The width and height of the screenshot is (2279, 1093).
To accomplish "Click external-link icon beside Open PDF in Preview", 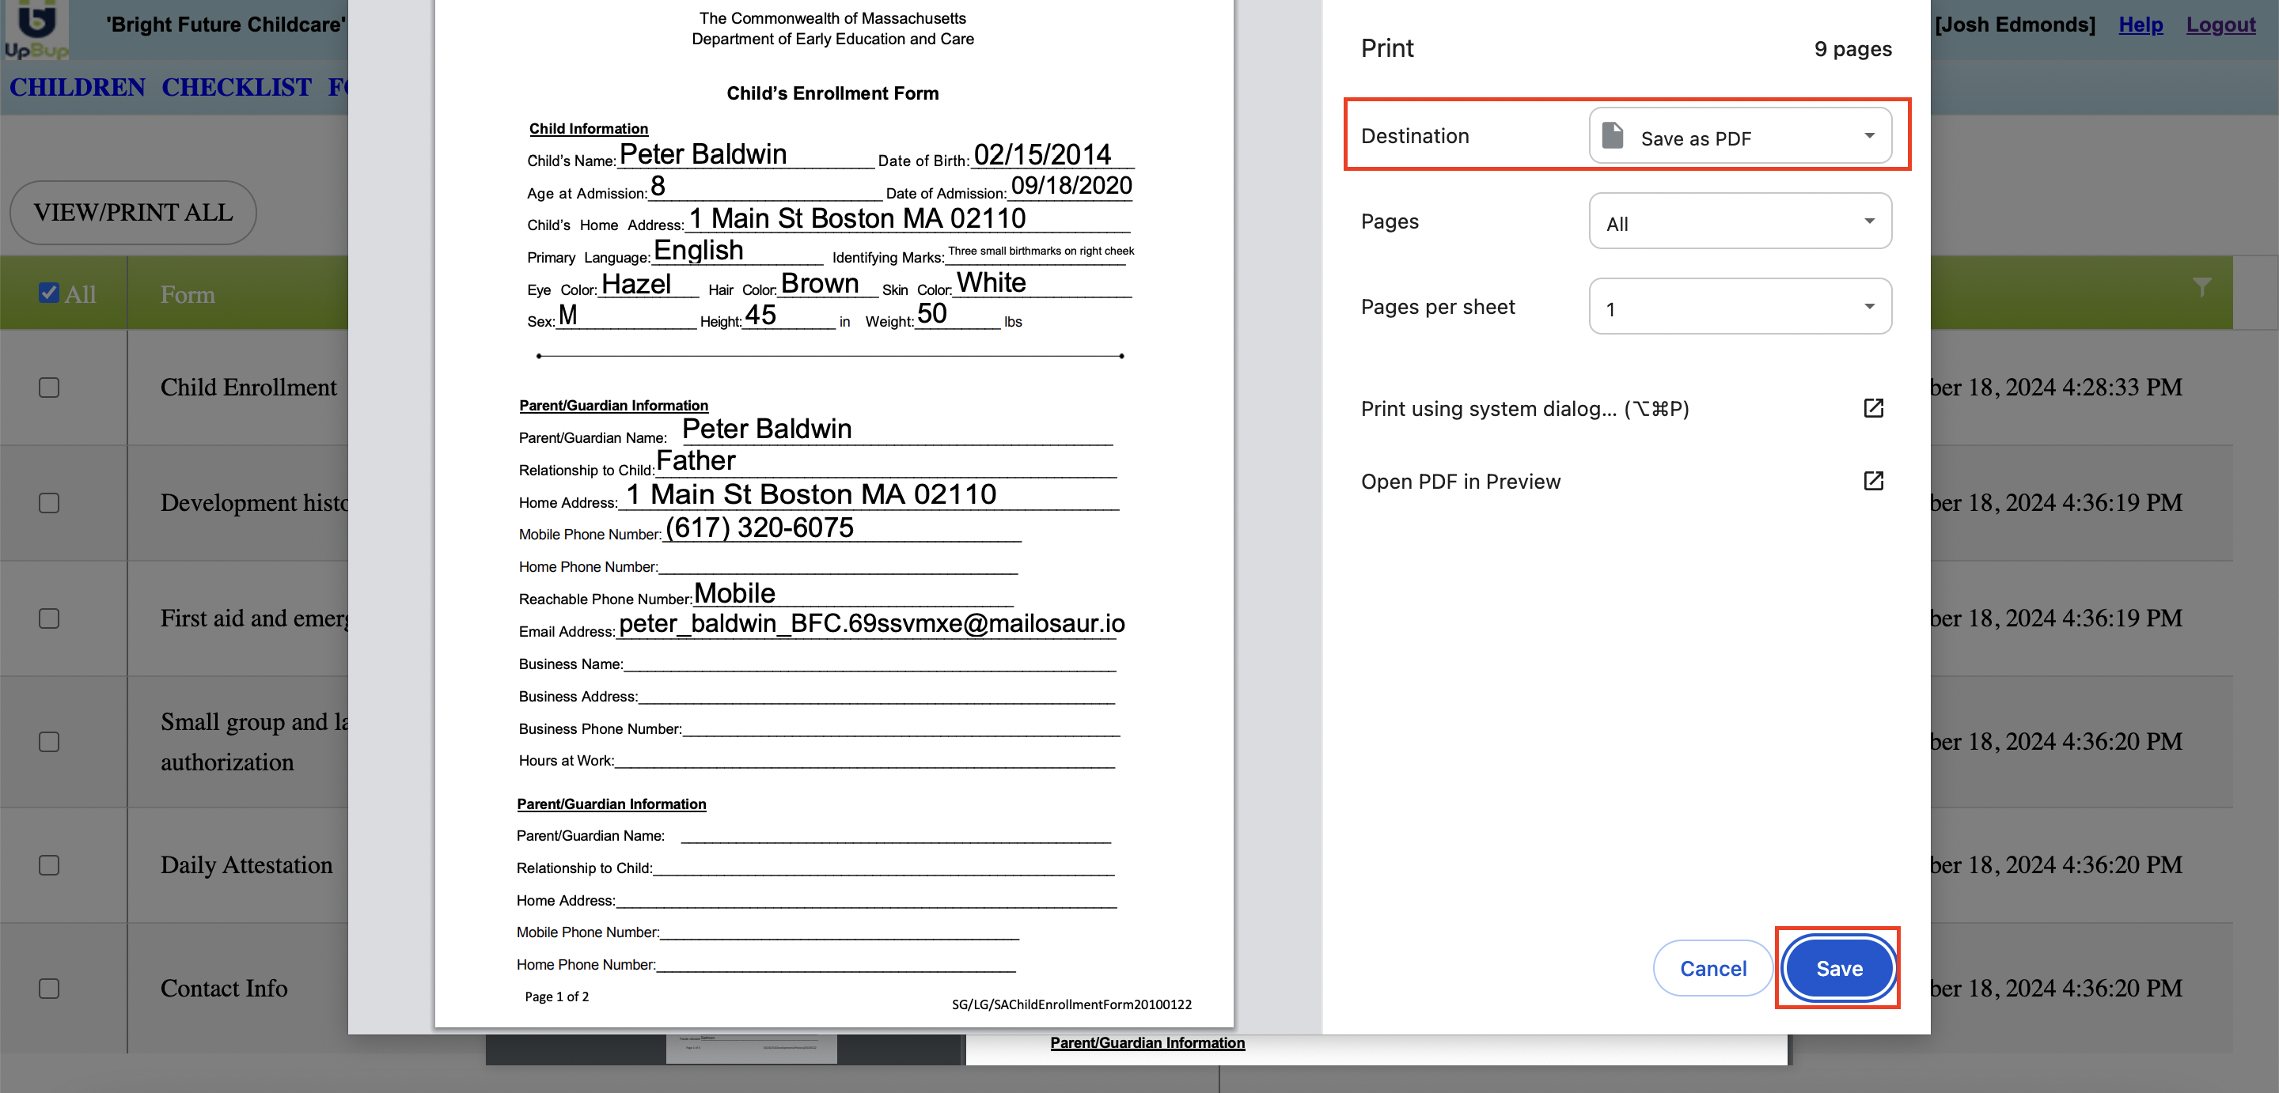I will [x=1873, y=481].
